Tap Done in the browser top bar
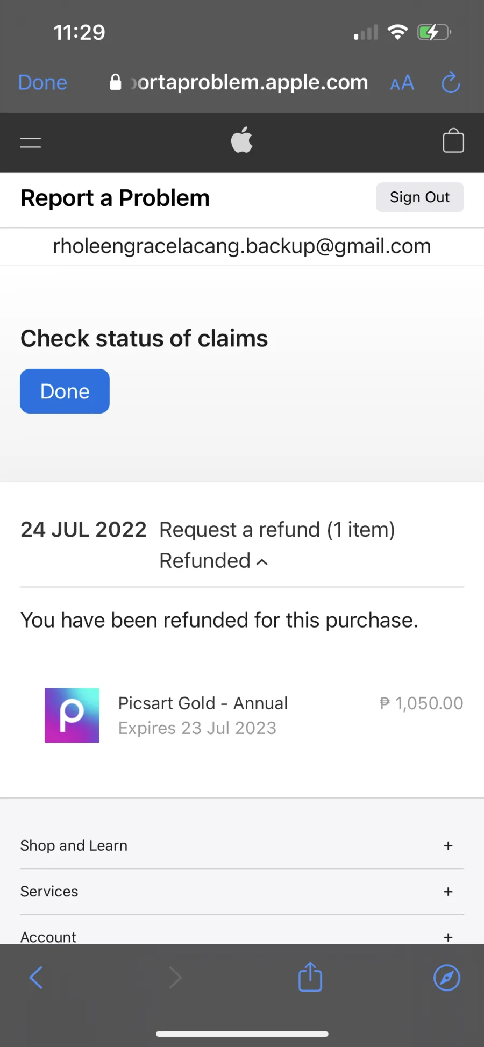 (42, 83)
